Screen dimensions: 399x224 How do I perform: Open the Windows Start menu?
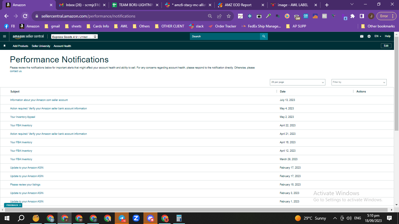7,218
